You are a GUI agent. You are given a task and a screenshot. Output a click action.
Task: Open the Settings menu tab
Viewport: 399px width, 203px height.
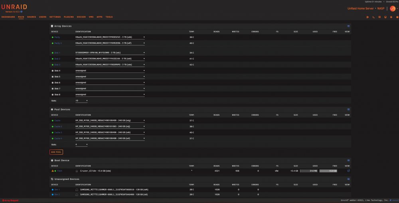[55, 17]
